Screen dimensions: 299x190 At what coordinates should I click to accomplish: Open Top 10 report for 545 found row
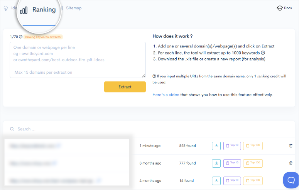pyautogui.click(x=232, y=146)
